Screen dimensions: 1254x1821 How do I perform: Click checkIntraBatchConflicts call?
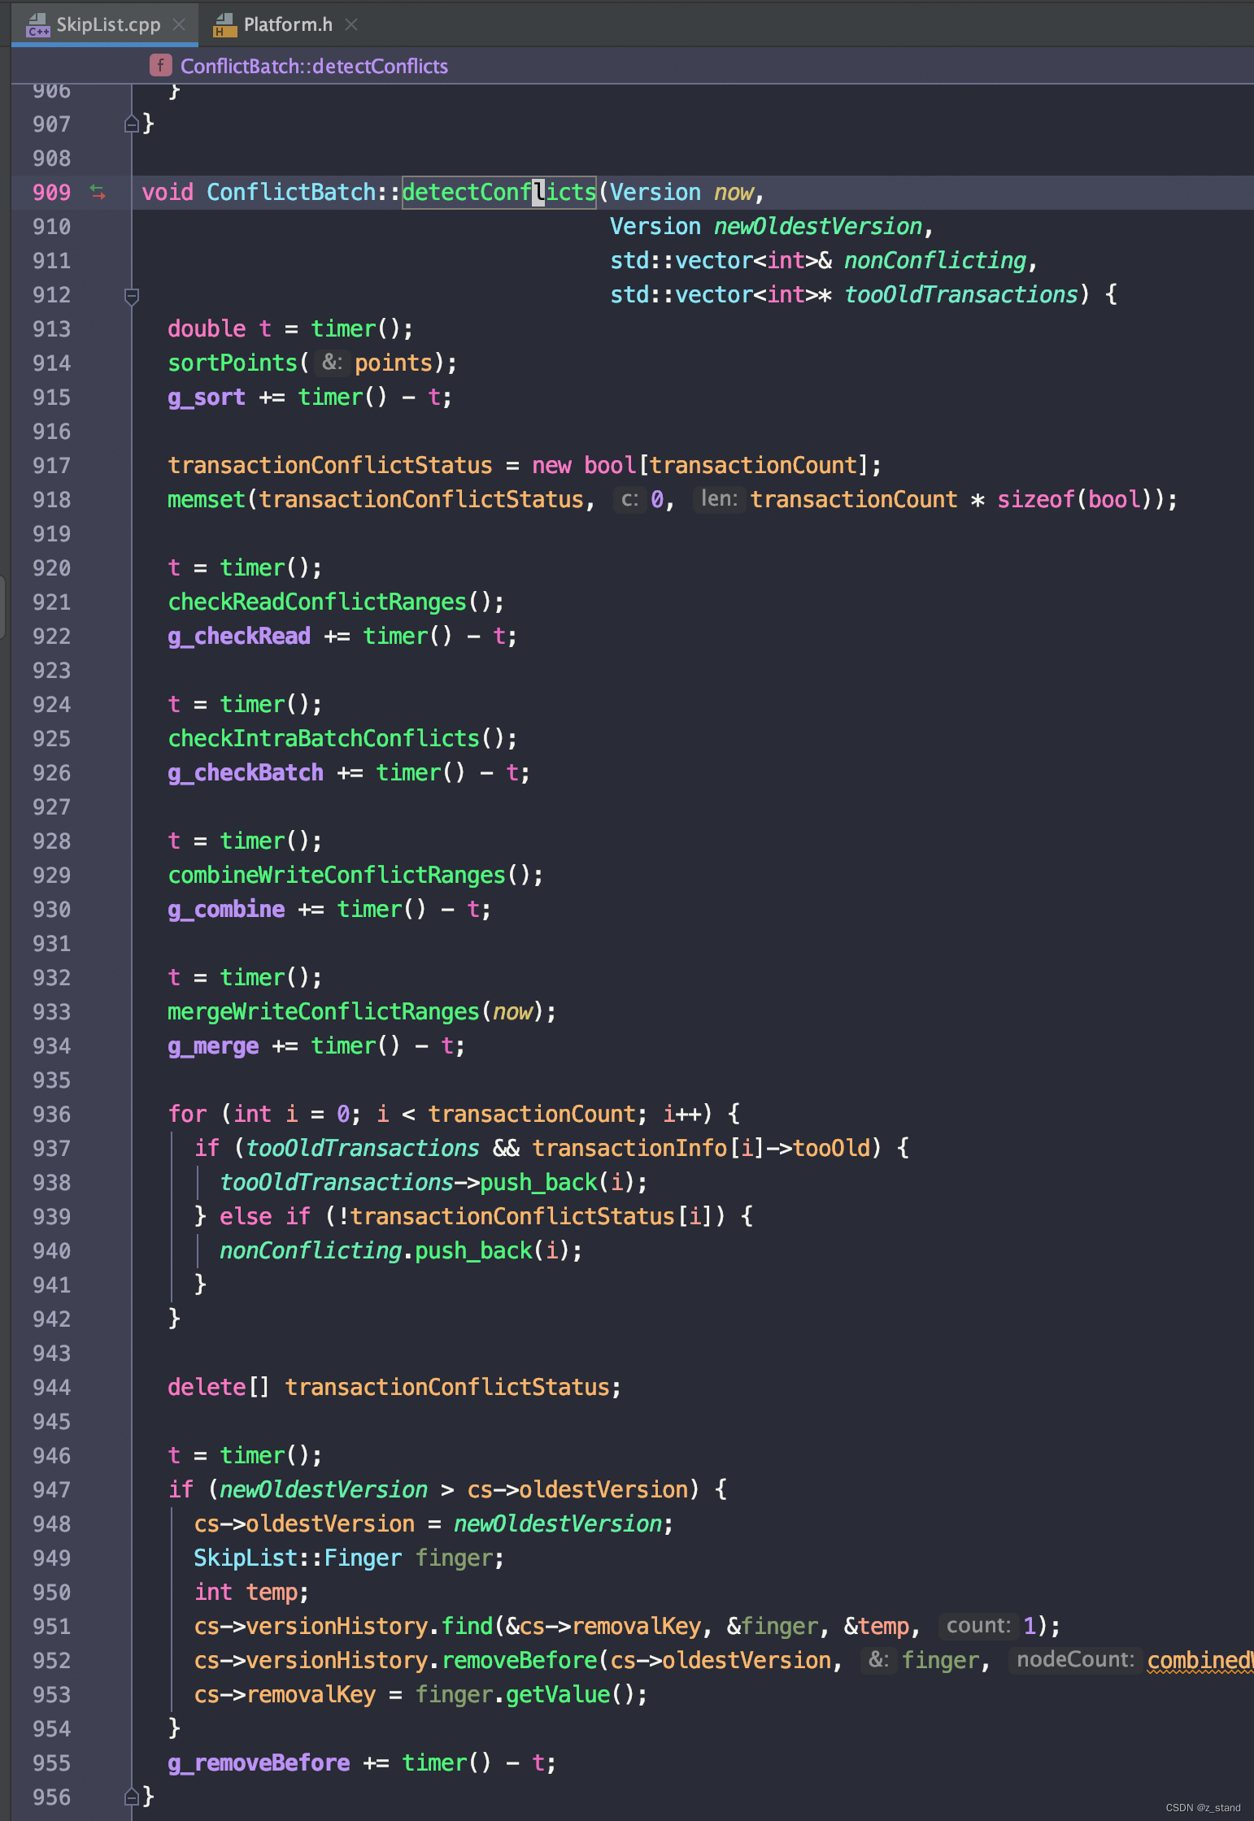[324, 738]
